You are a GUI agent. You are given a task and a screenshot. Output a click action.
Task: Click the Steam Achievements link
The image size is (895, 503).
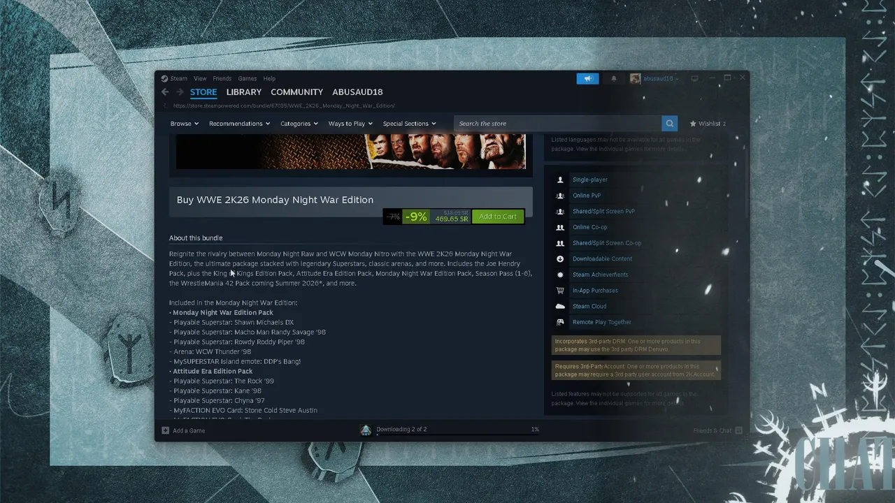point(600,275)
